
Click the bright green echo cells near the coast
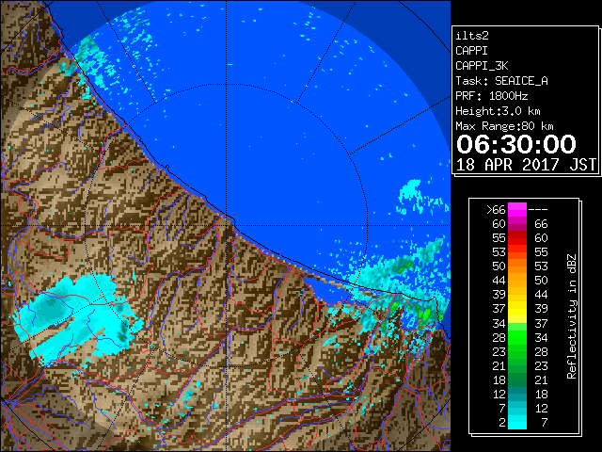point(422,315)
